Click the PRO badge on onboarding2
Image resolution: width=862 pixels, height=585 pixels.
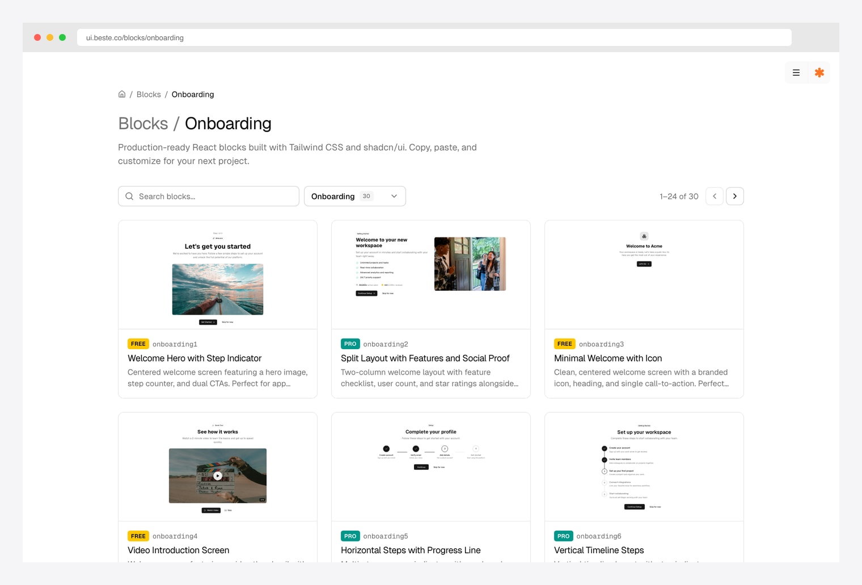[350, 344]
